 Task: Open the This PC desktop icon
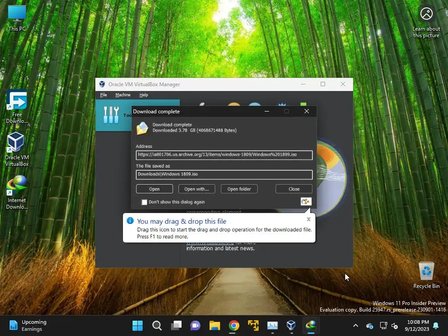pyautogui.click(x=17, y=17)
